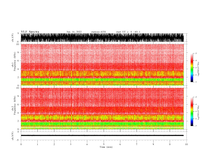Click the log(PSD) label beside ch.1 color bar
The image size is (210, 162).
(199, 69)
